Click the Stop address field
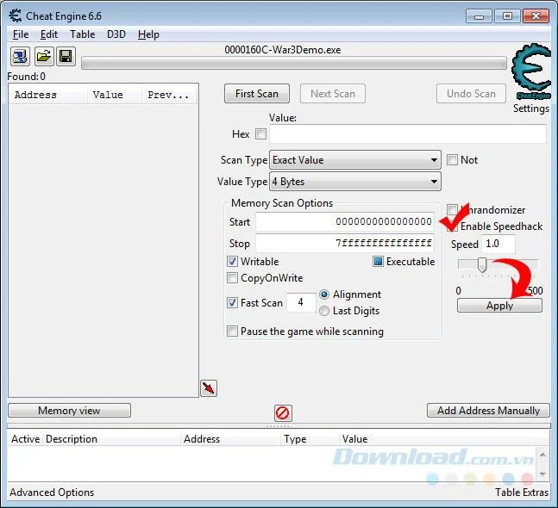Image resolution: width=558 pixels, height=508 pixels. [x=345, y=244]
